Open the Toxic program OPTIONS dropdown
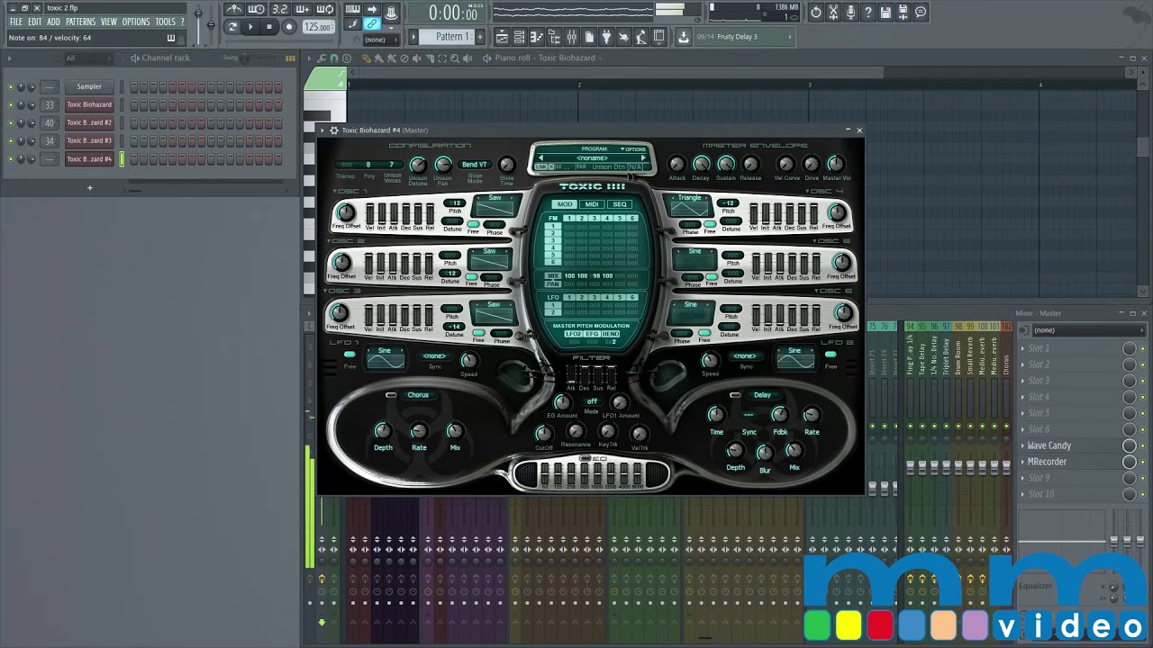 633,149
